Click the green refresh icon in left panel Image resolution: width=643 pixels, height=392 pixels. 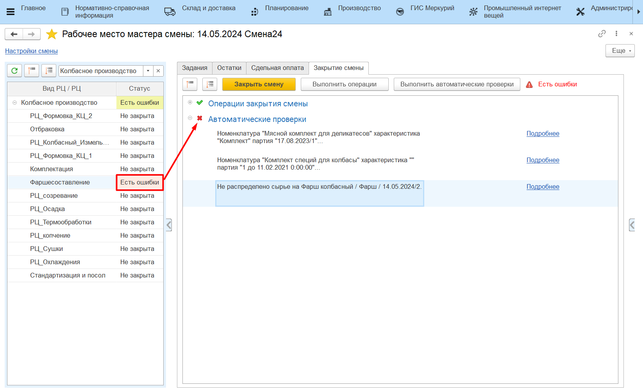14,71
